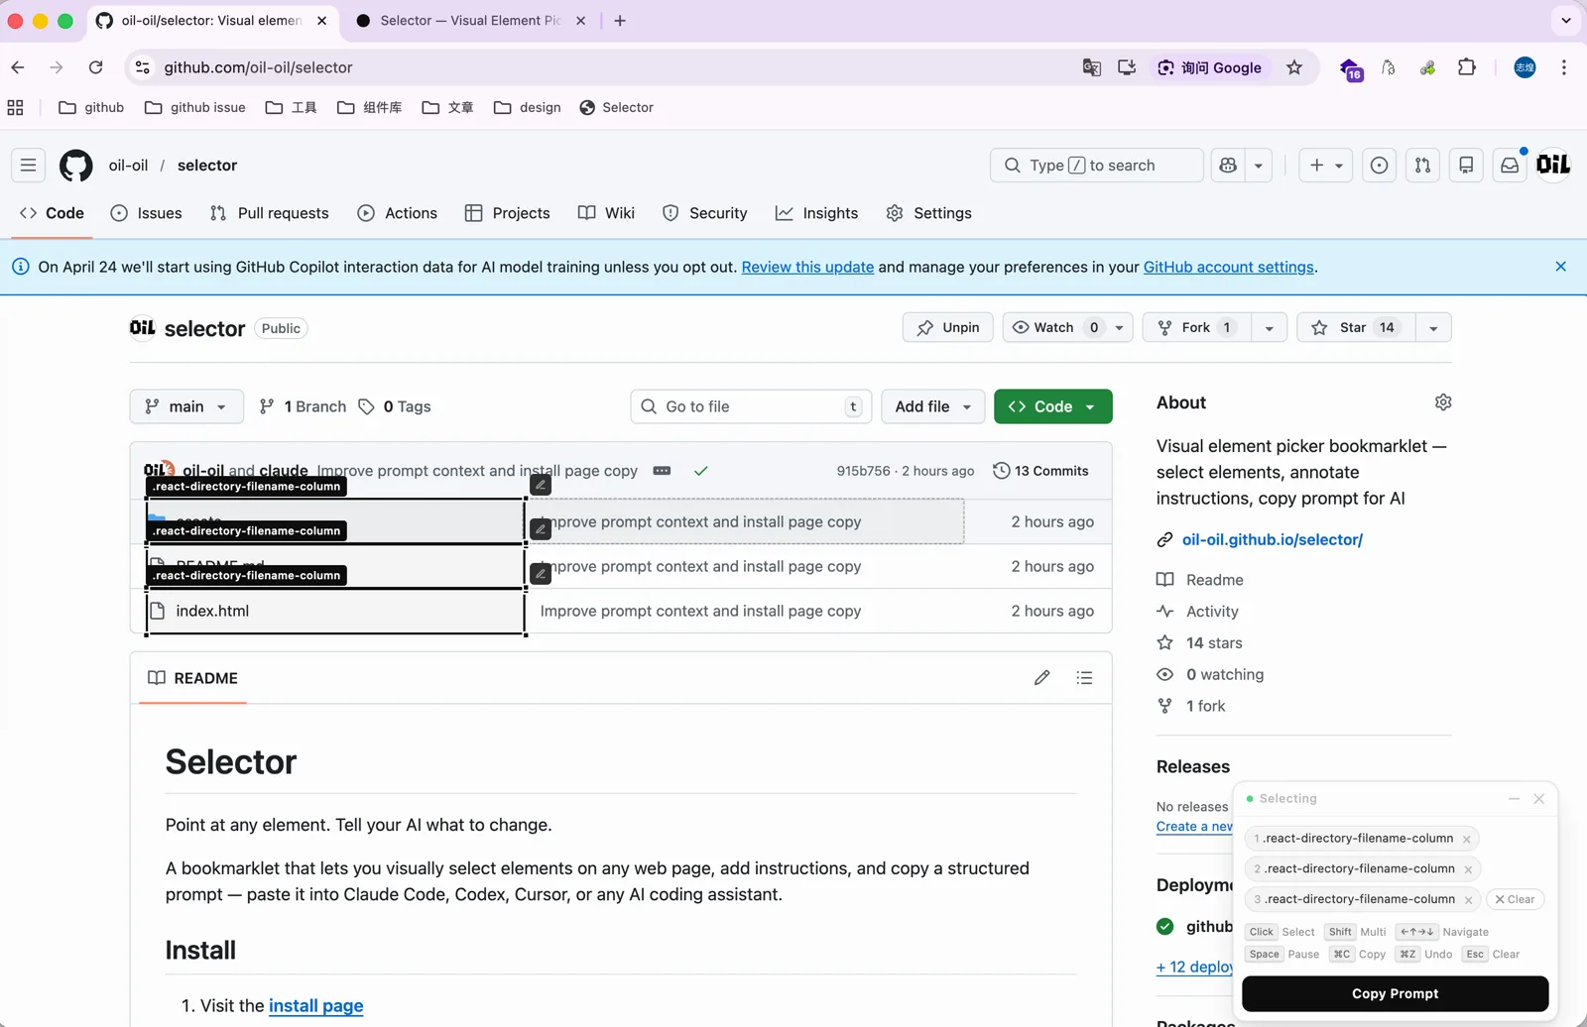Viewport: 1587px width, 1027px height.
Task: Open repository Settings tab
Action: [x=929, y=213]
